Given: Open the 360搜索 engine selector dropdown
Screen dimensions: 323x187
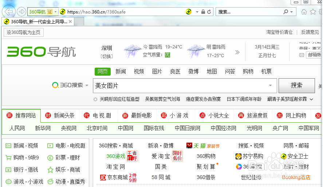Looking at the screenshot, I should (x=87, y=85).
